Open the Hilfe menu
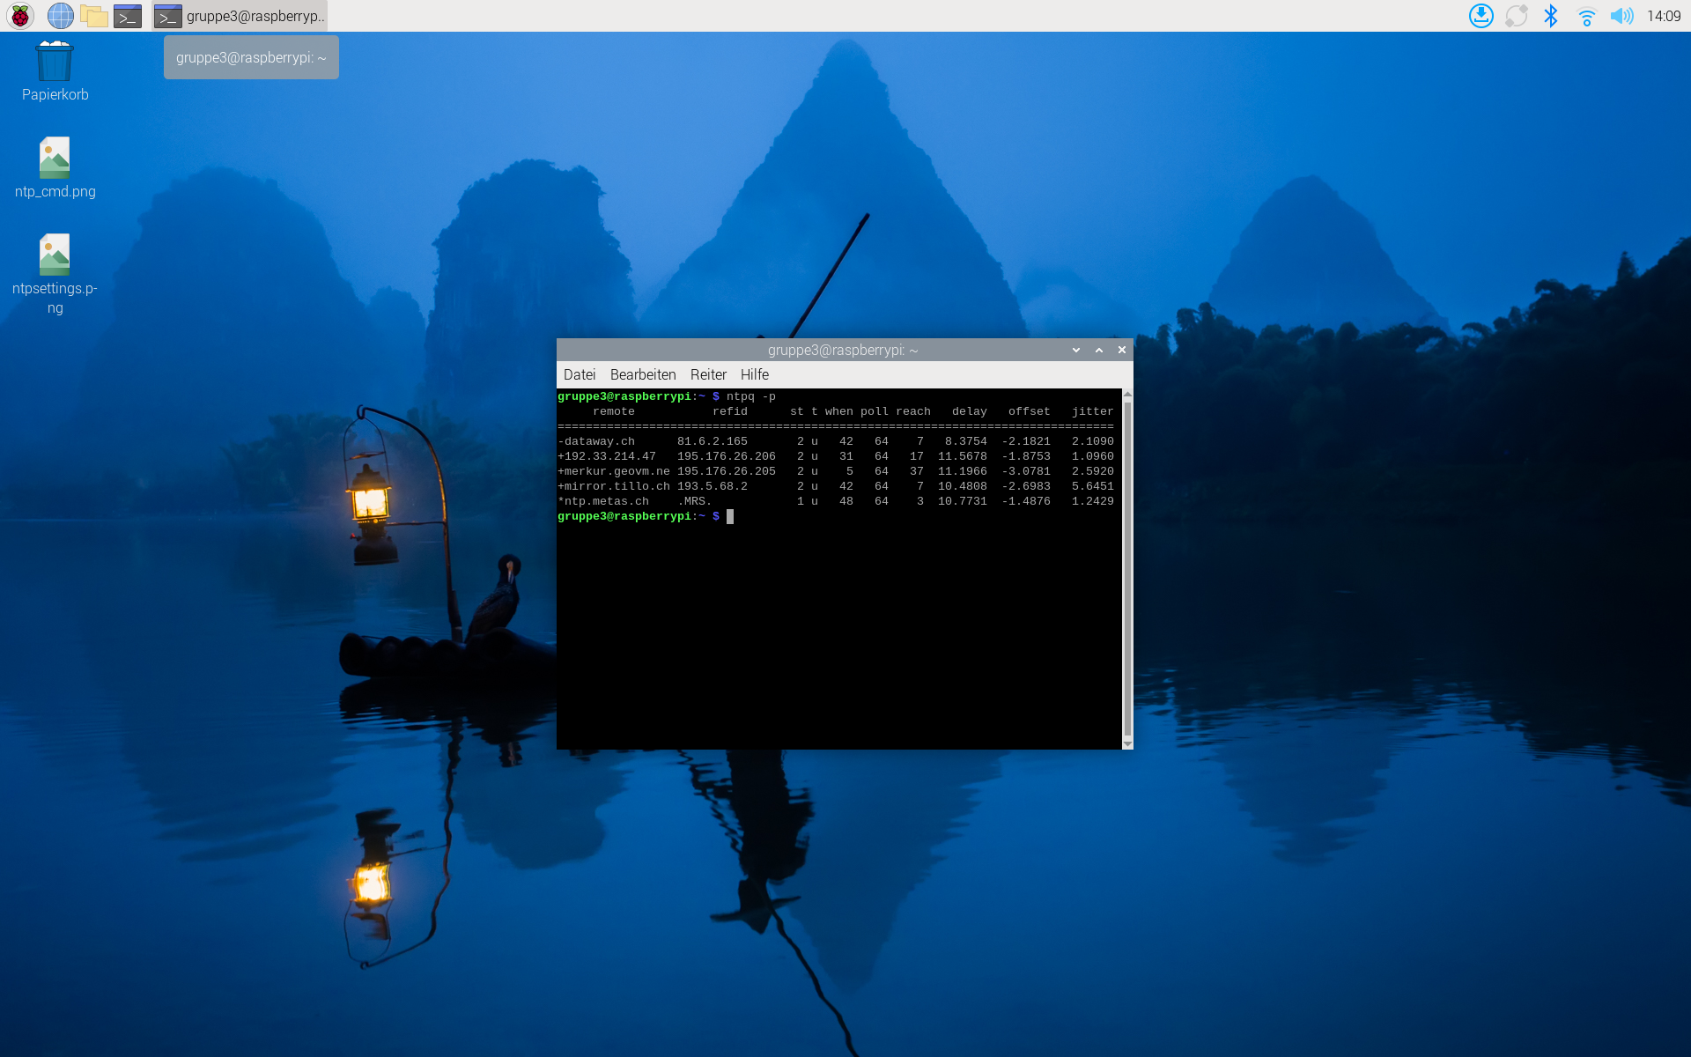1691x1057 pixels. point(755,374)
